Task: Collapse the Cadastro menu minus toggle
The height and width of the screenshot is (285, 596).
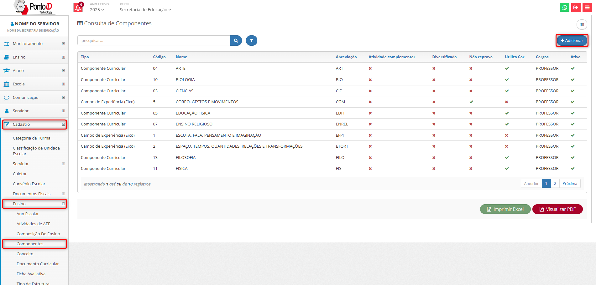Action: (x=63, y=125)
